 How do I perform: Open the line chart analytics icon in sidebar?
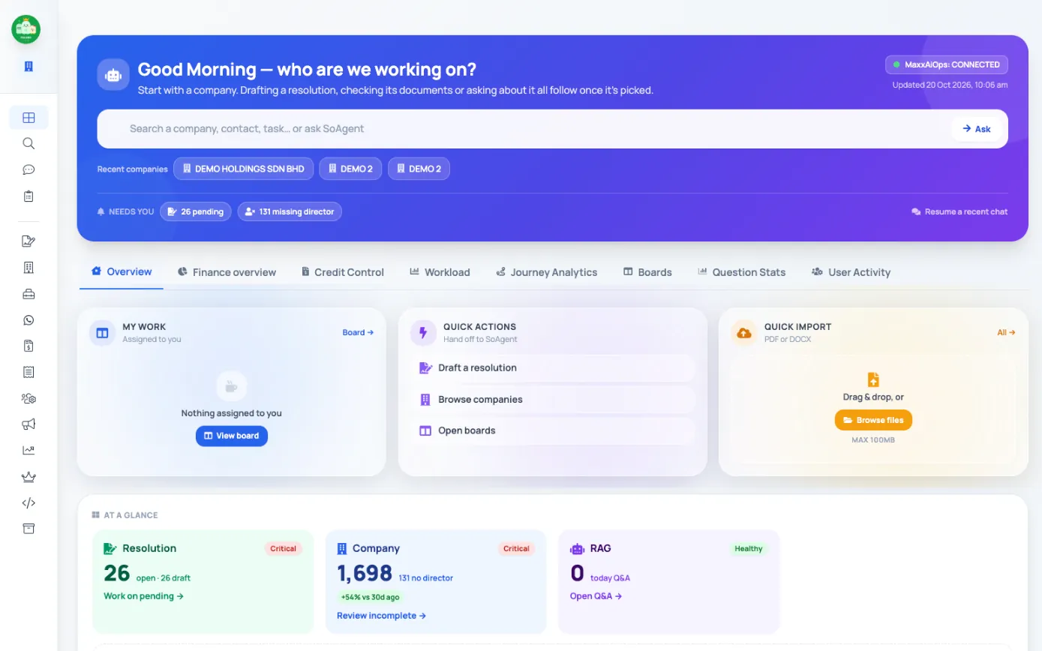[29, 451]
